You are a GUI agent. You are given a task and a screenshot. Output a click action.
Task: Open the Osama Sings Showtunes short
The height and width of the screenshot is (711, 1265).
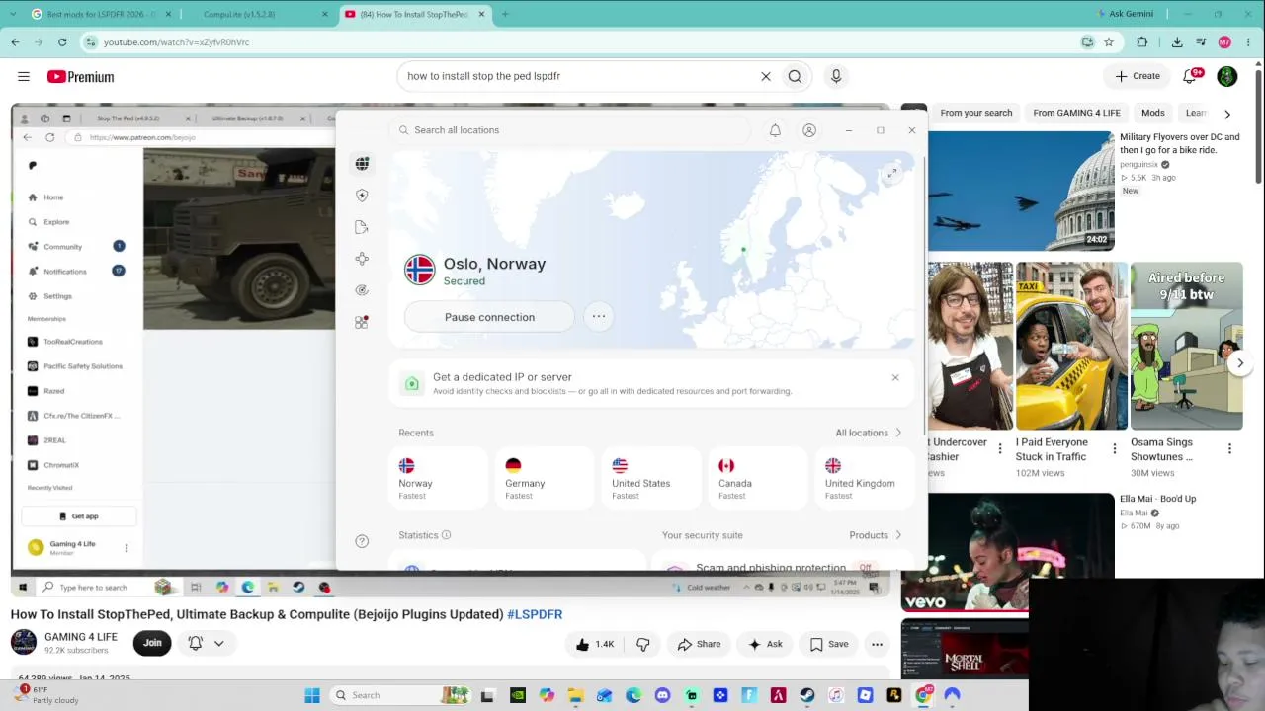click(1186, 346)
